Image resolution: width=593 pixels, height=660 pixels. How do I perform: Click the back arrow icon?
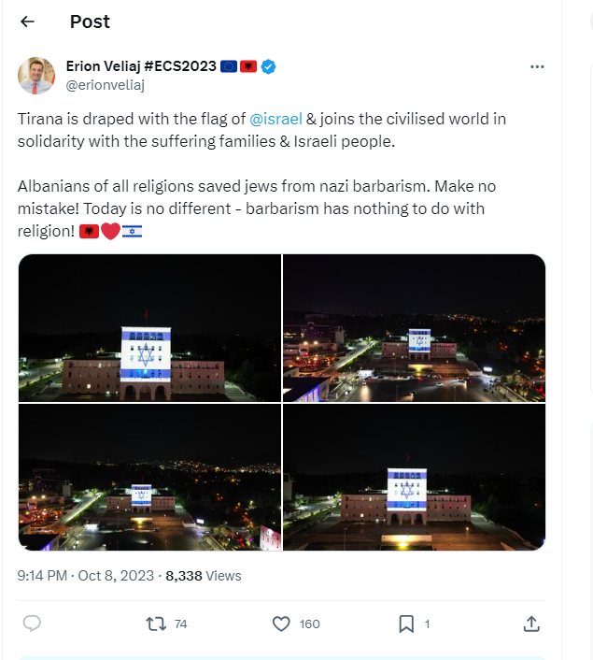click(27, 22)
